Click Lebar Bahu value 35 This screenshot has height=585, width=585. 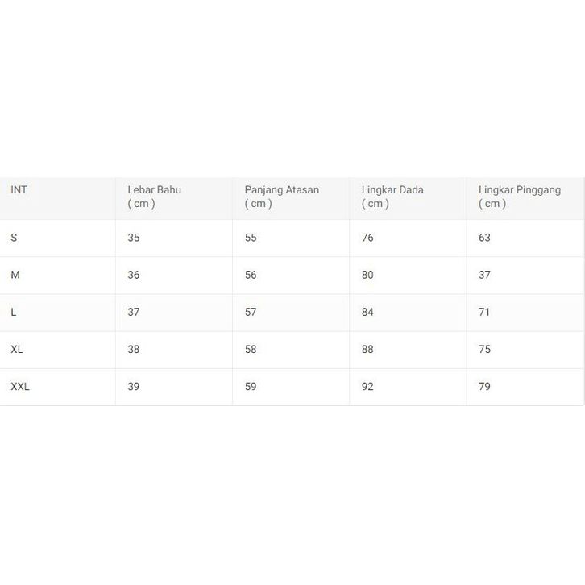[x=134, y=238]
